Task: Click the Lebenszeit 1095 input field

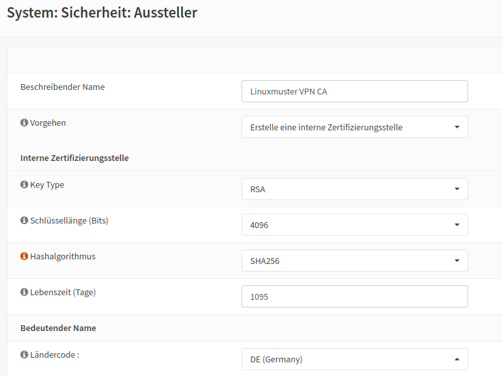Action: click(355, 296)
